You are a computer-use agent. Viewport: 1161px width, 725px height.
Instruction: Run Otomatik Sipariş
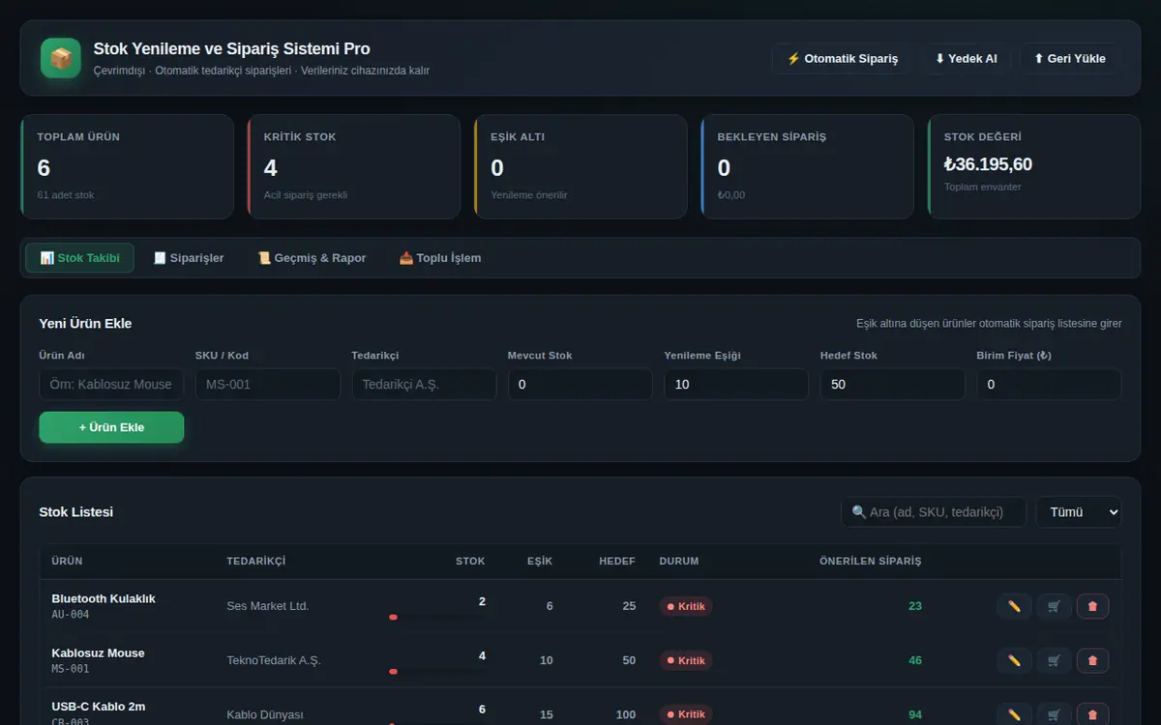843,59
